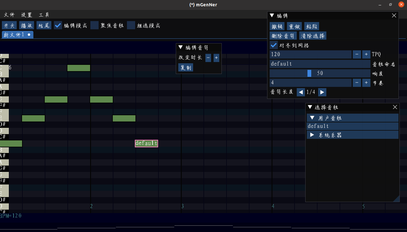Increase TPQ with the + stepper
Image resolution: width=407 pixels, height=232 pixels.
pos(366,54)
